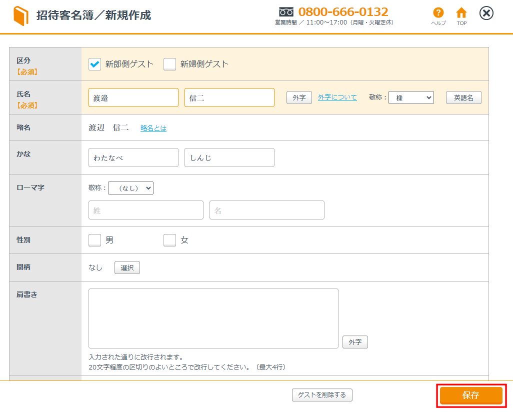The height and width of the screenshot is (413, 513).
Task: Toggle 新郎側ゲスト checkbox
Action: click(95, 64)
